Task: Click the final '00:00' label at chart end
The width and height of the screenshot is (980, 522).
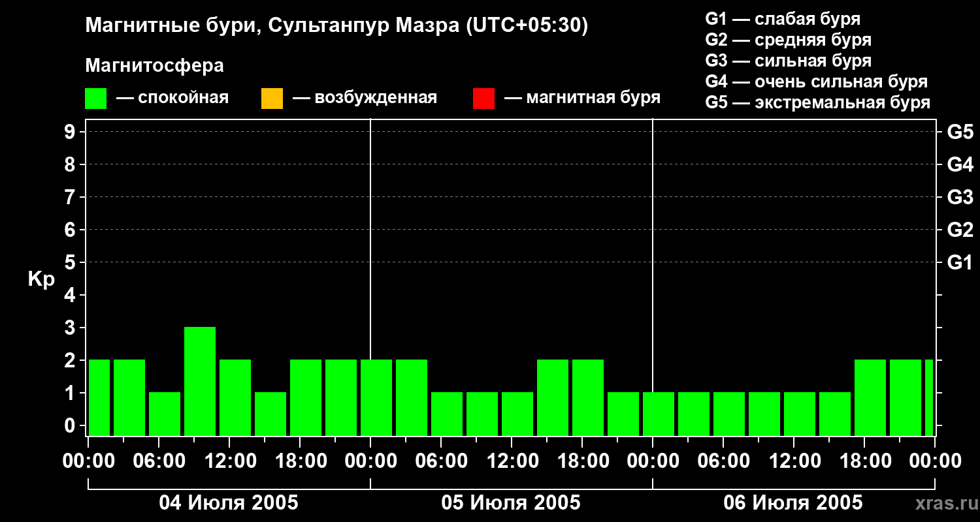Action: [936, 461]
